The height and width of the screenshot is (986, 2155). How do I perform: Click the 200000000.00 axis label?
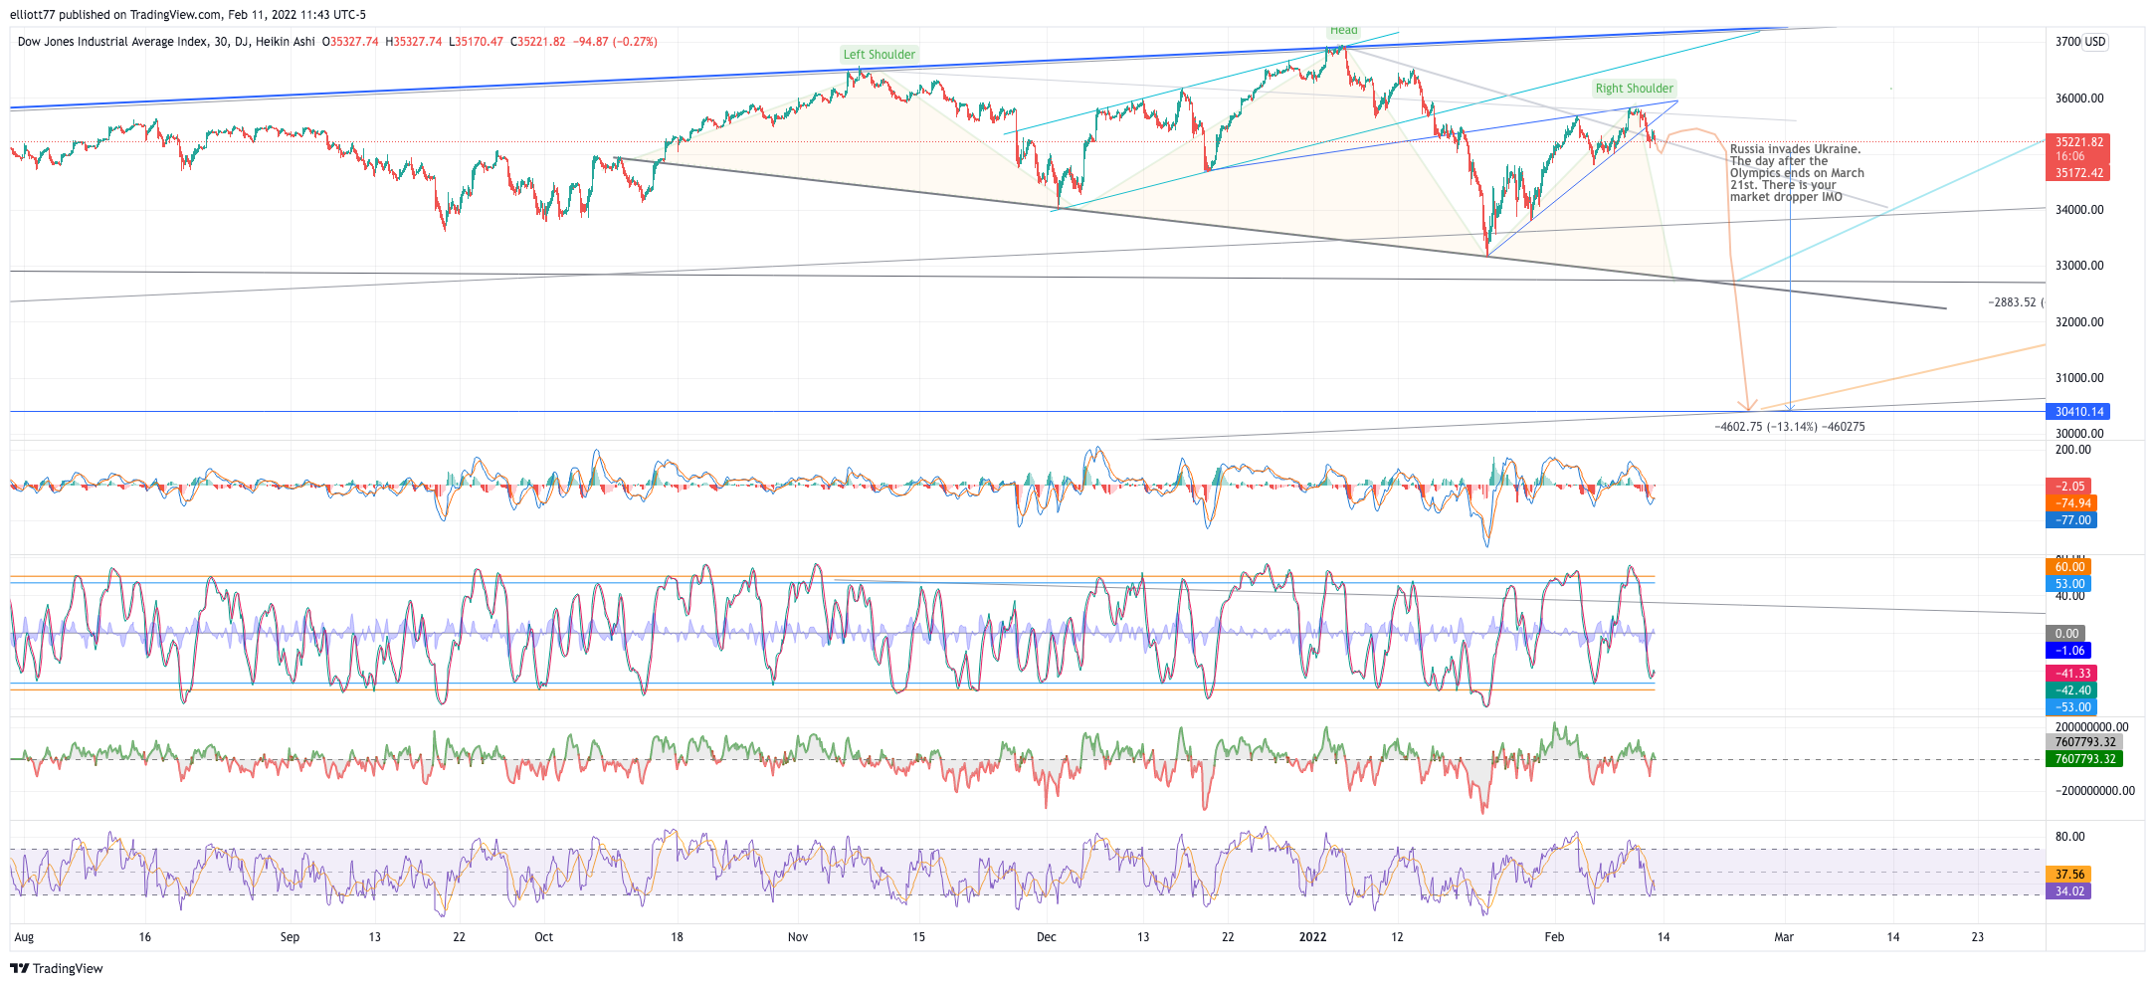[2091, 727]
